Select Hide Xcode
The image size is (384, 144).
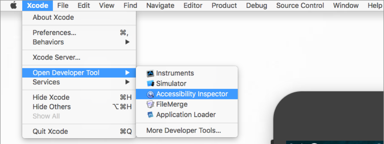pyautogui.click(x=51, y=97)
